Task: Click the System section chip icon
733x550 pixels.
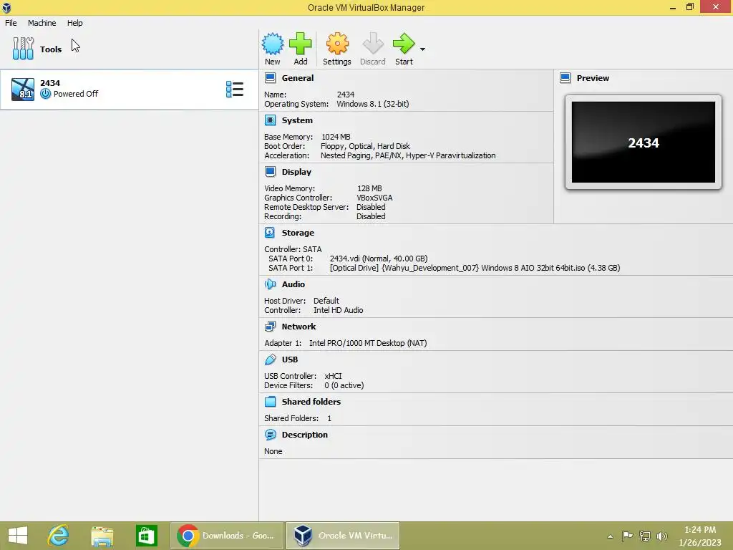Action: (270, 120)
